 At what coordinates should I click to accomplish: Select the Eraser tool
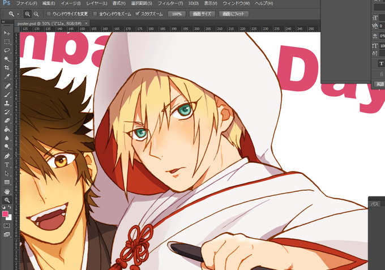(7, 121)
